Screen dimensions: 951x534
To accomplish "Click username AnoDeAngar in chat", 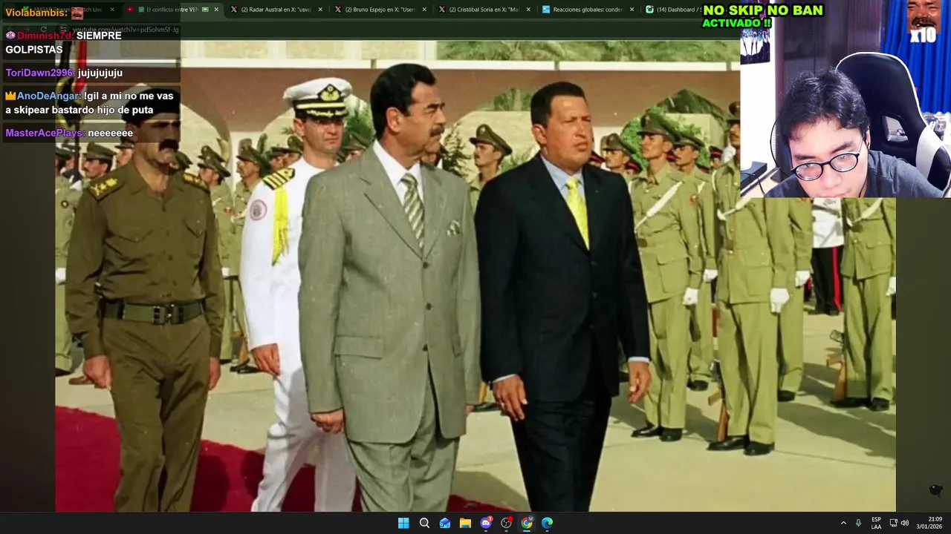I will click(49, 96).
